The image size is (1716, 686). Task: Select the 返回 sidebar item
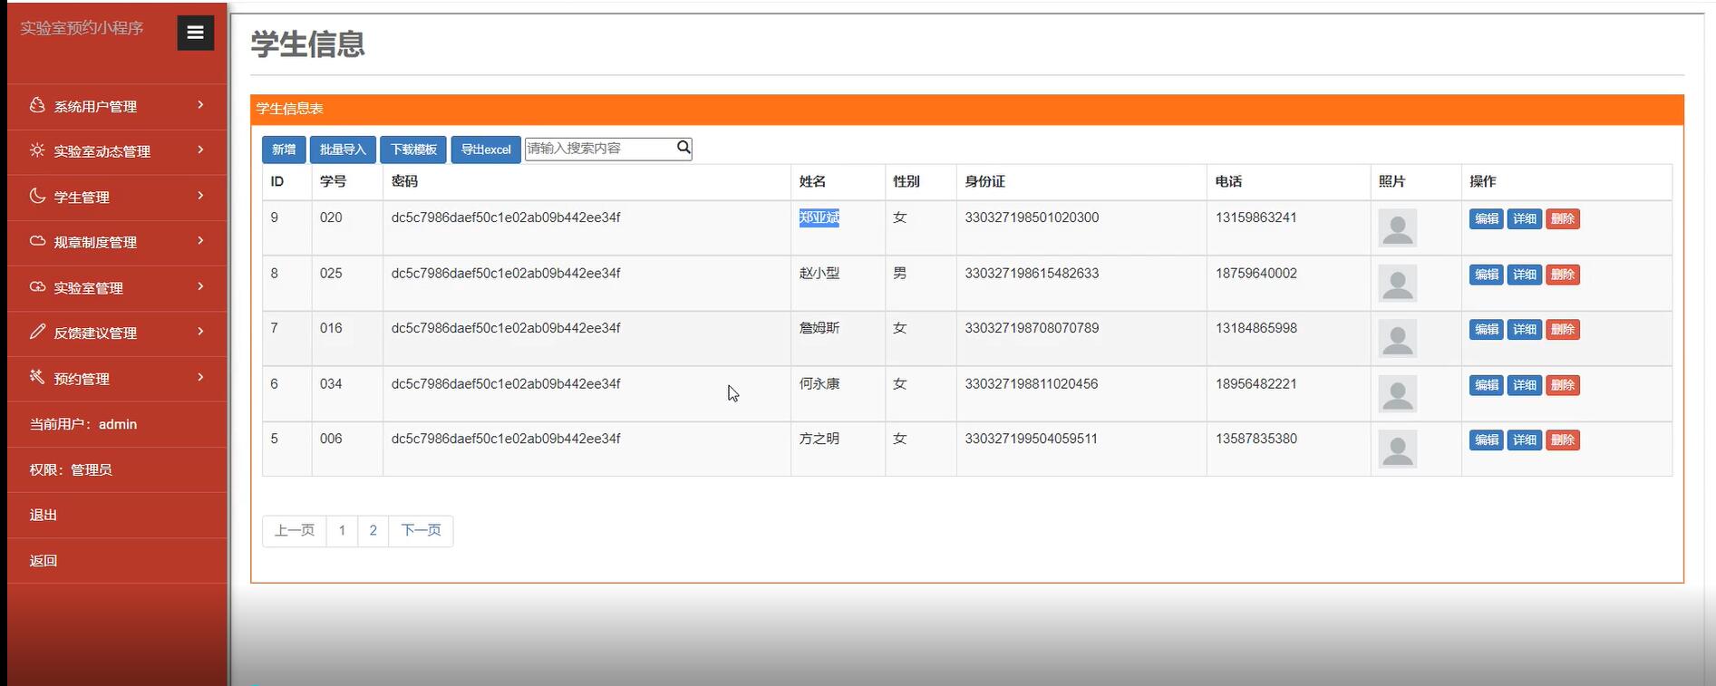[44, 560]
